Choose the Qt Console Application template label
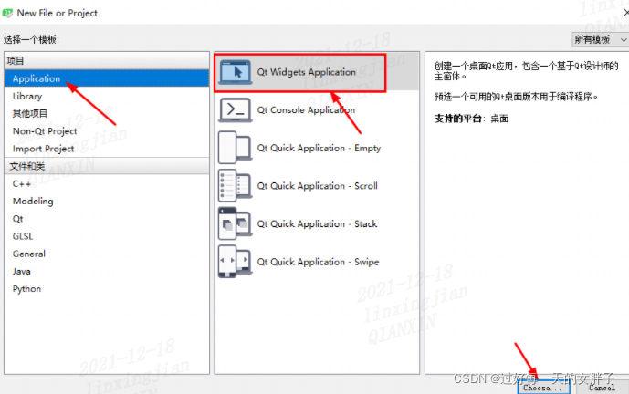Image resolution: width=629 pixels, height=394 pixels. point(306,109)
